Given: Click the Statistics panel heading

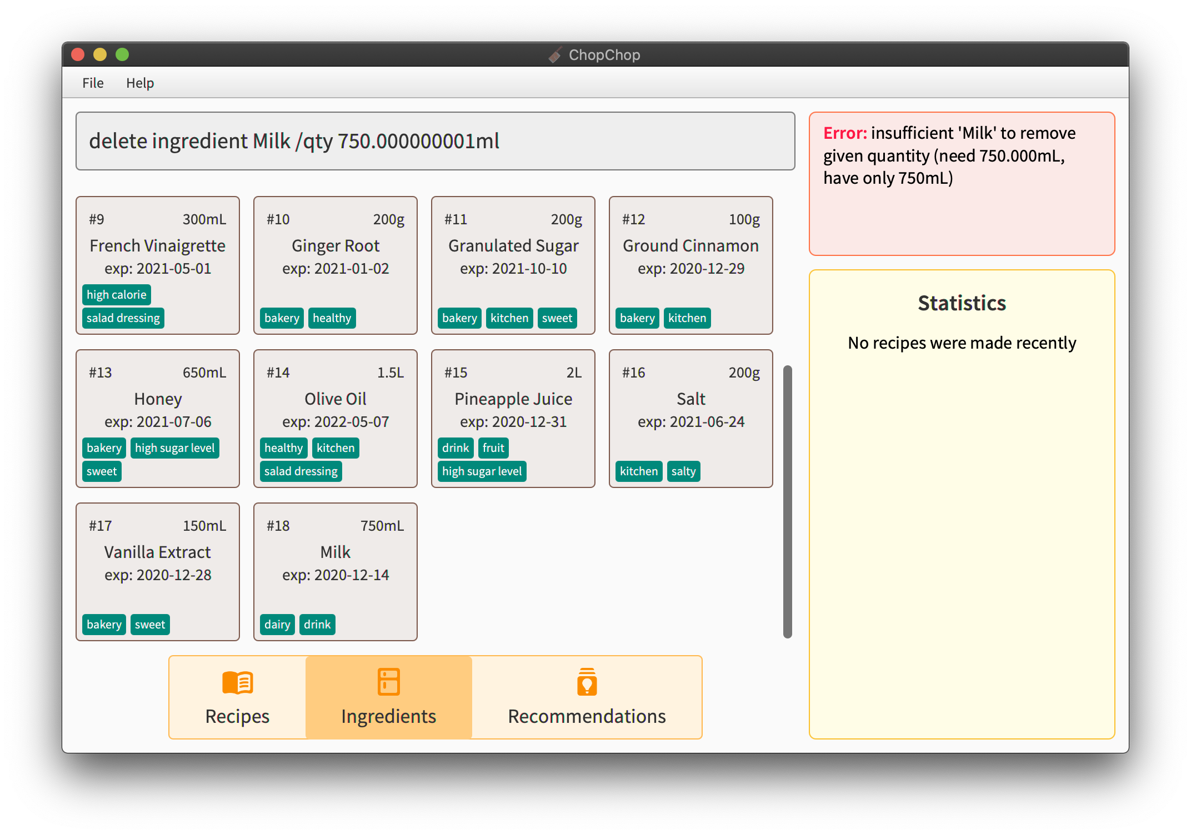Looking at the screenshot, I should (x=962, y=303).
